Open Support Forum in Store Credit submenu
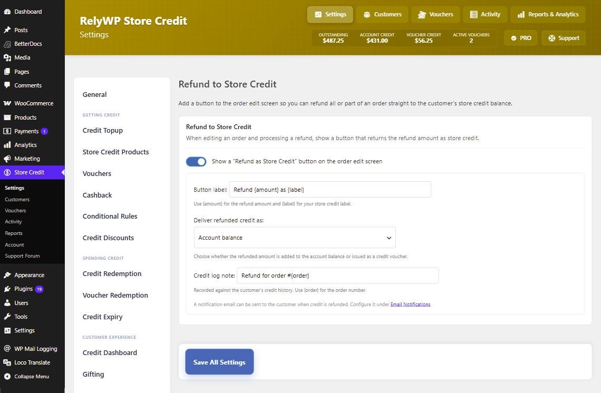The image size is (601, 393). coord(22,256)
